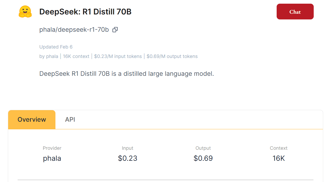Click the $0.23 input price value
The width and height of the screenshot is (325, 182).
[x=127, y=158]
